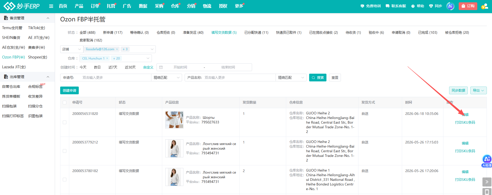Click the hamburger menu icon beside logo
The height and width of the screenshot is (195, 492).
[x=51, y=6]
